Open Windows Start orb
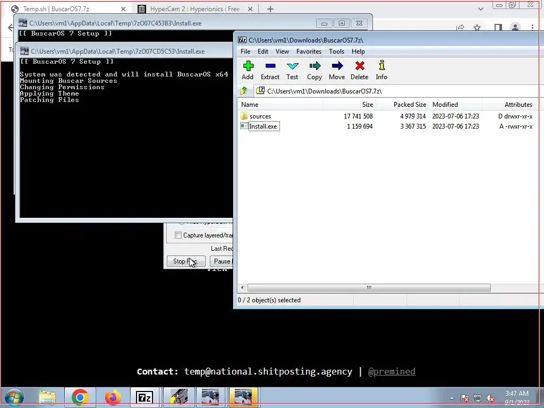The height and width of the screenshot is (408, 544). click(x=14, y=397)
